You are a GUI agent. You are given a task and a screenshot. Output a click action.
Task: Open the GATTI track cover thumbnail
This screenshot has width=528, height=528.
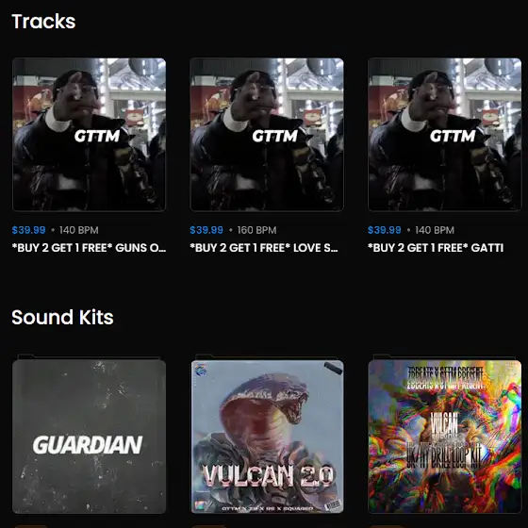click(x=444, y=135)
